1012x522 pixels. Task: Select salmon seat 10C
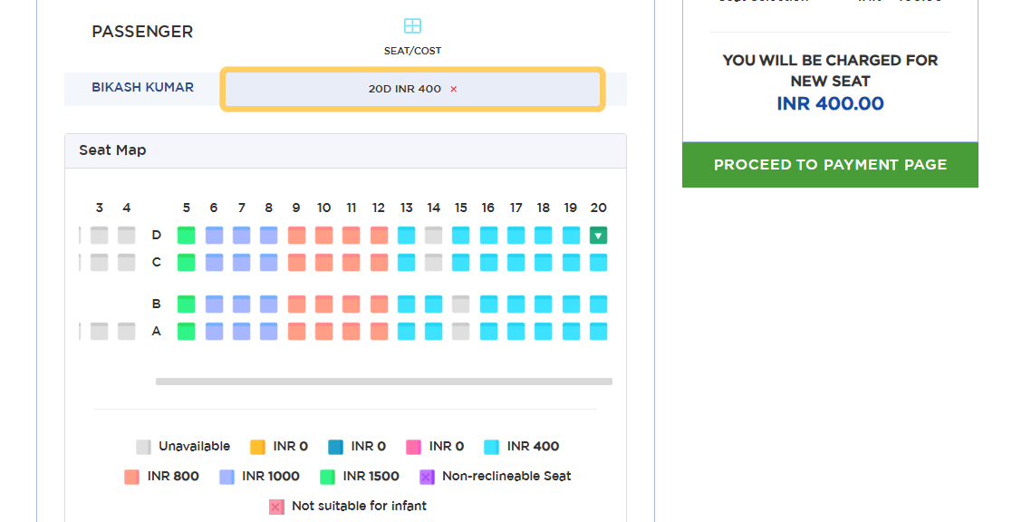(x=324, y=263)
